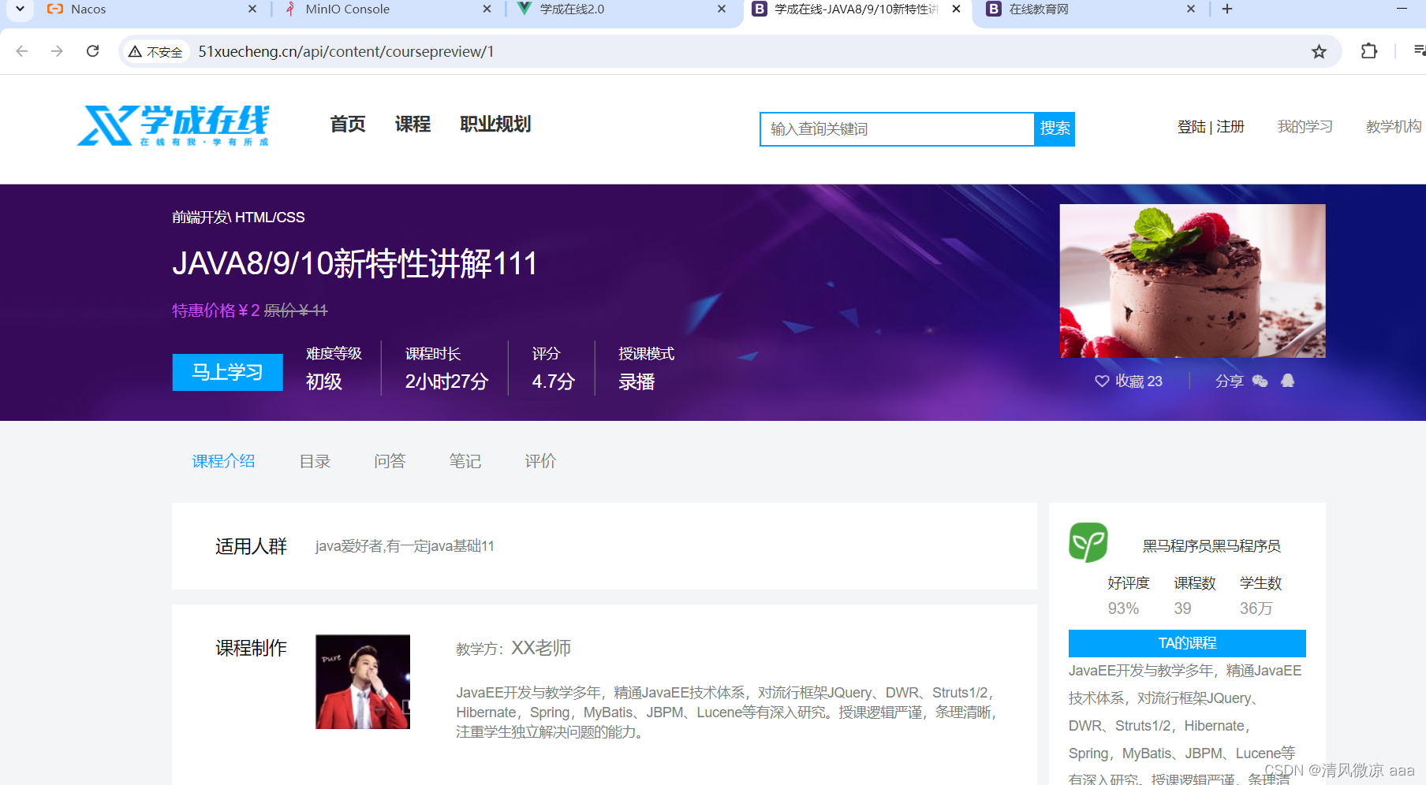
Task: Click the 注册 link
Action: pos(1230,127)
